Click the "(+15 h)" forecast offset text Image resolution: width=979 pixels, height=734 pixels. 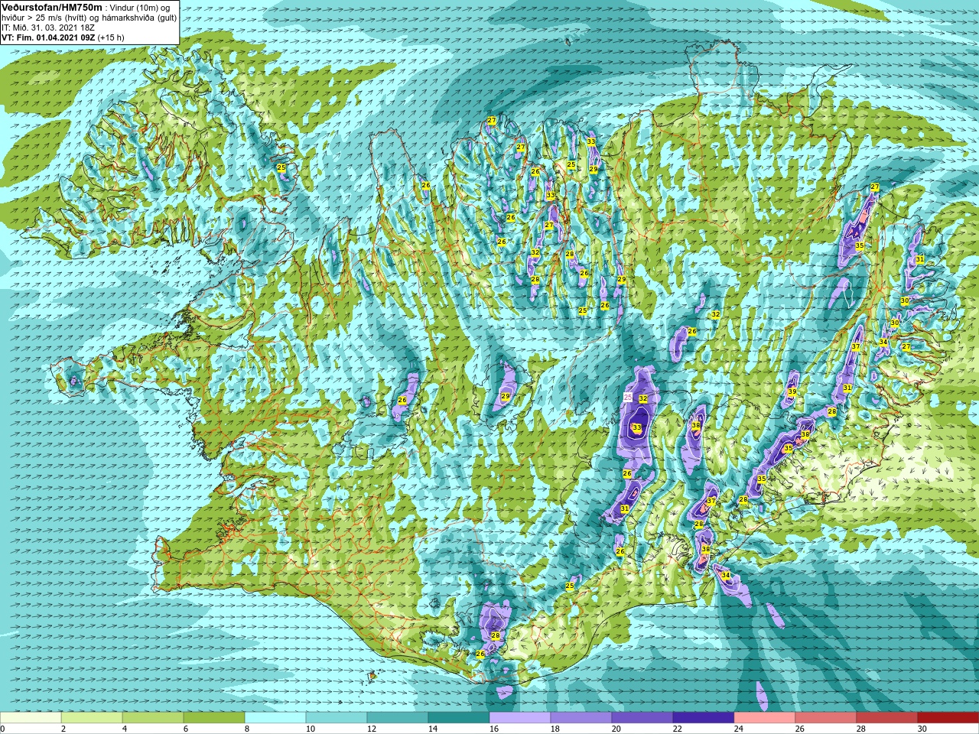point(111,37)
